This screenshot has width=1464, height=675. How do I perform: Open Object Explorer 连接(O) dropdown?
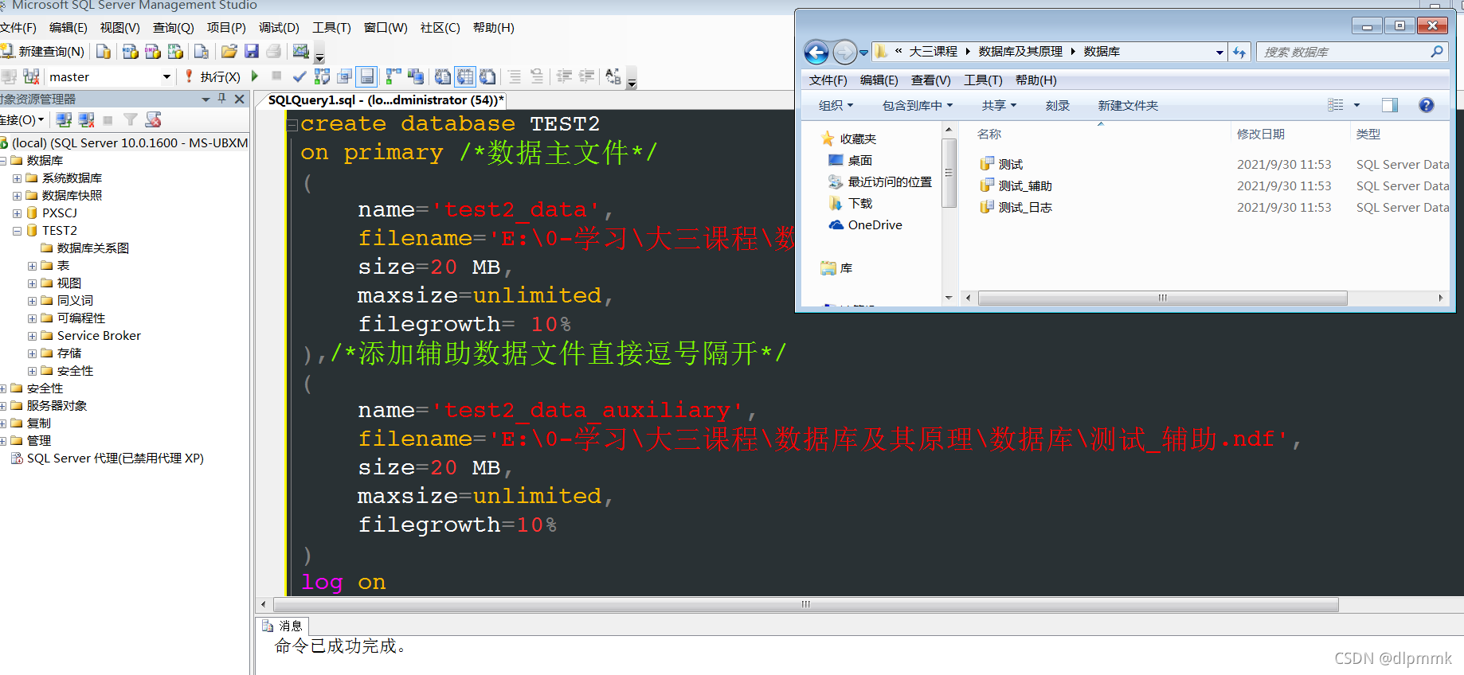point(22,119)
